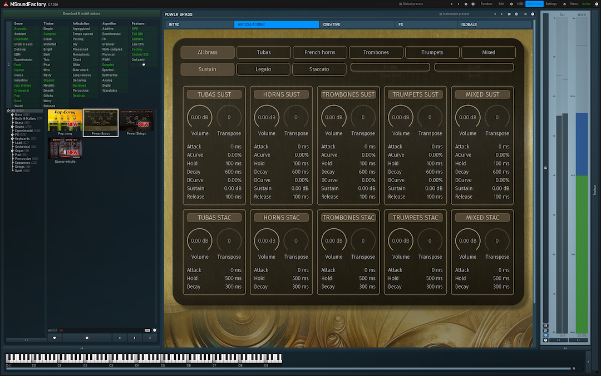601x376 pixels.
Task: Click the random dice icon under preset list
Action: (x=86, y=337)
